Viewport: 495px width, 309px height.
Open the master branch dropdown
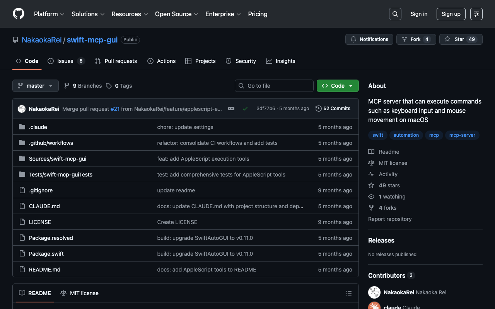tap(36, 86)
